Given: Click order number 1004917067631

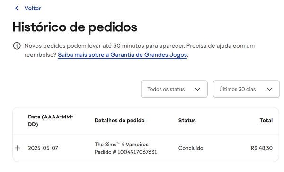Looking at the screenshot, I should [126, 152].
